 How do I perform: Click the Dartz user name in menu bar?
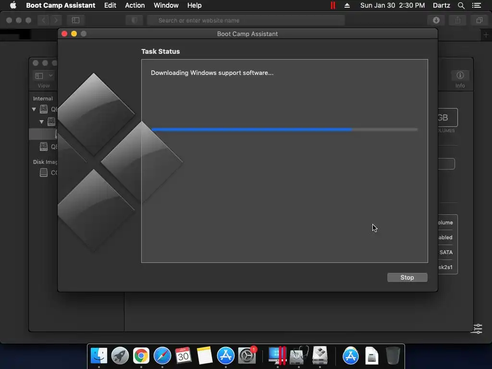tap(441, 5)
